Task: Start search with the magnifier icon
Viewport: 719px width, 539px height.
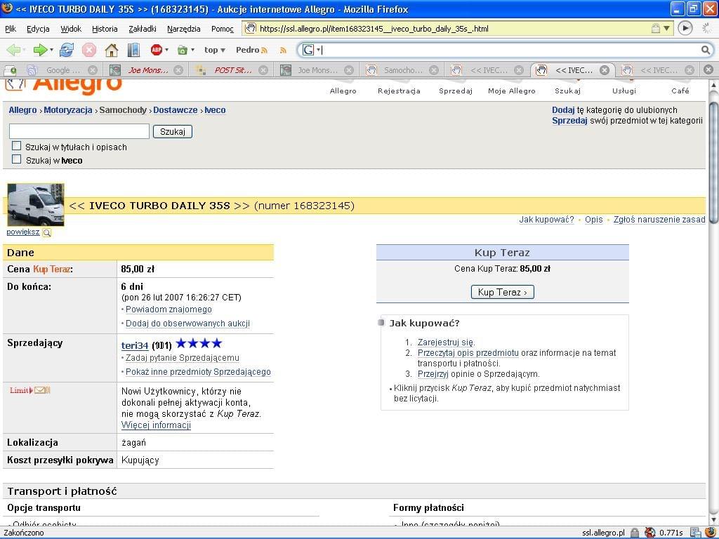Action: pyautogui.click(x=706, y=50)
